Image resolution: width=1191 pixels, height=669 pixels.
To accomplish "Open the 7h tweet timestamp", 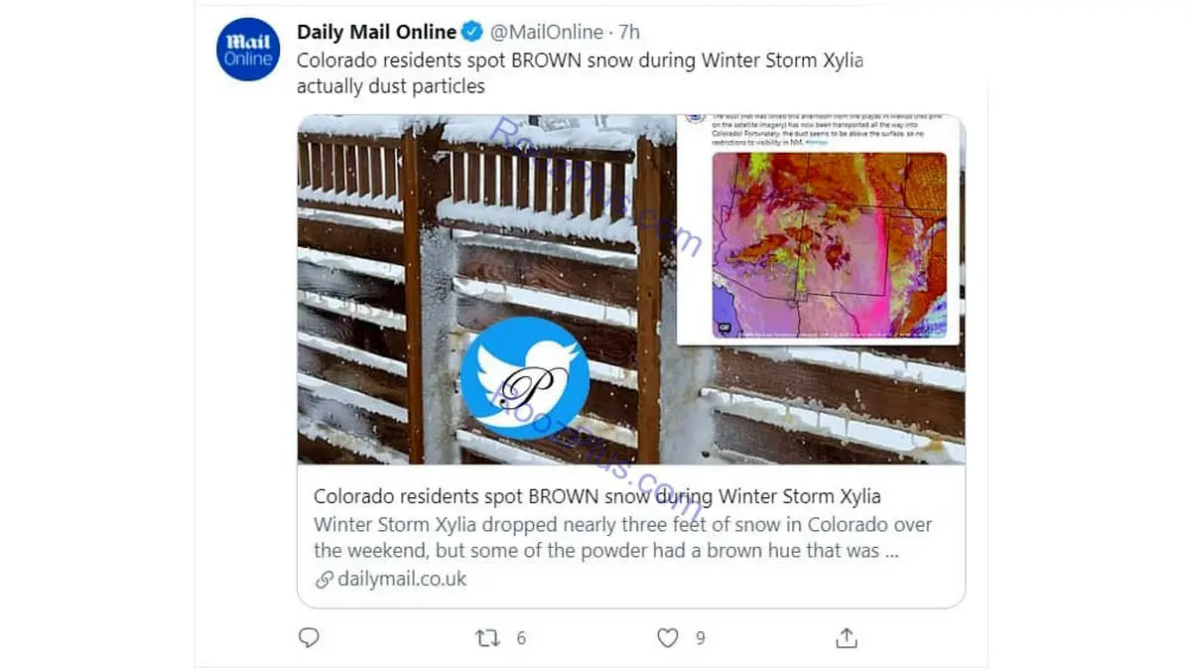I will click(629, 33).
